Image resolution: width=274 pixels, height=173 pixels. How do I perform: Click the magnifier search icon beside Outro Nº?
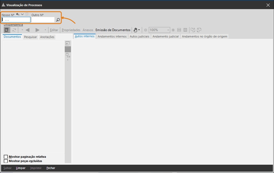pyautogui.click(x=58, y=20)
